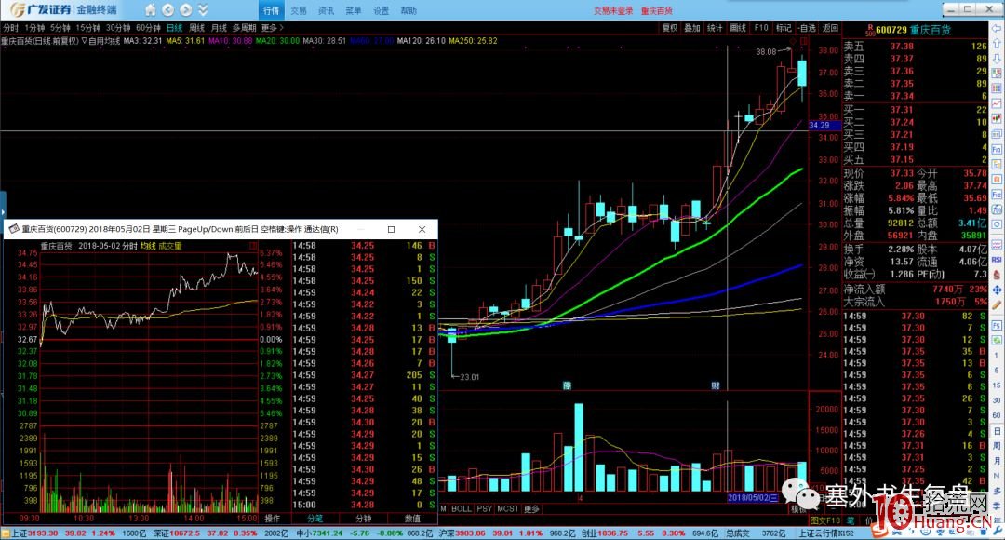
Task: Open F10 company info
Action: (x=761, y=28)
